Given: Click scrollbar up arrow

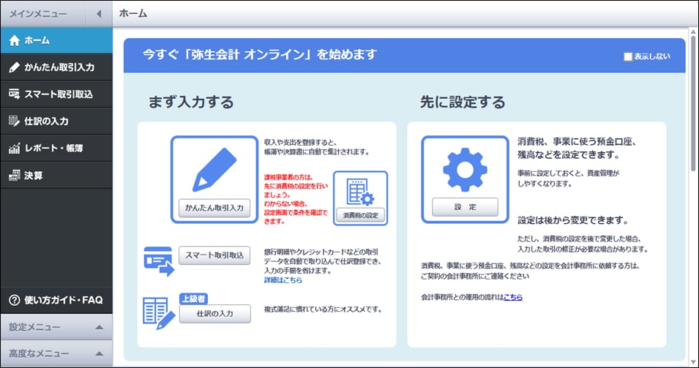Looking at the screenshot, I should (693, 31).
